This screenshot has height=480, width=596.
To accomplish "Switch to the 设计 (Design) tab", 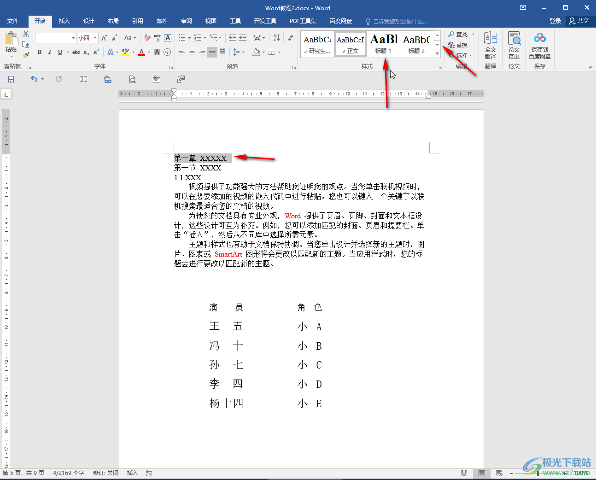I will coord(89,21).
